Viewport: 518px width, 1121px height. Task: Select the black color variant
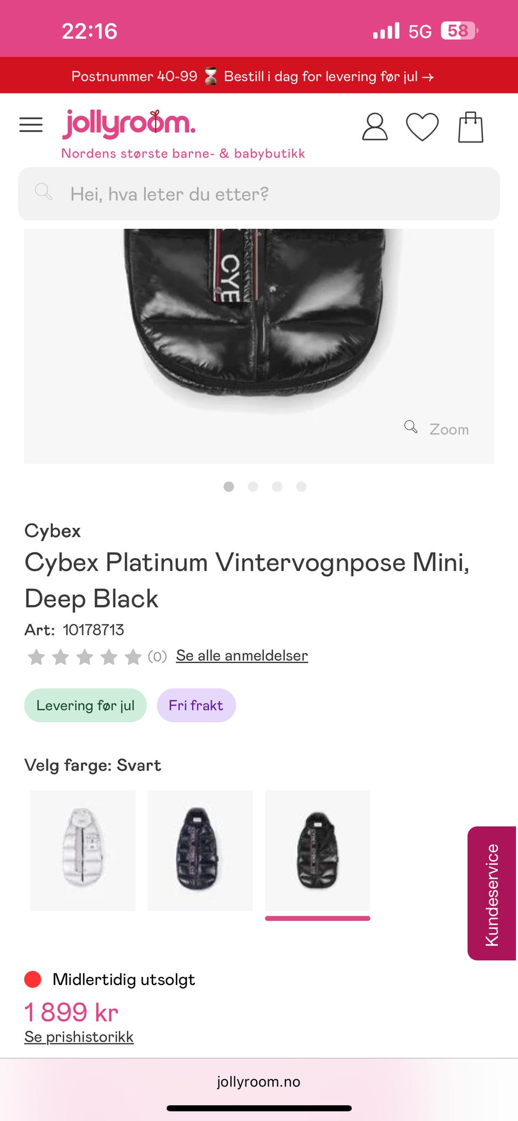pos(318,850)
